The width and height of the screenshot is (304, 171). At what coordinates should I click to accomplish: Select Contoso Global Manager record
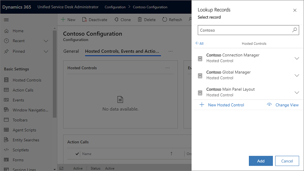click(249, 75)
